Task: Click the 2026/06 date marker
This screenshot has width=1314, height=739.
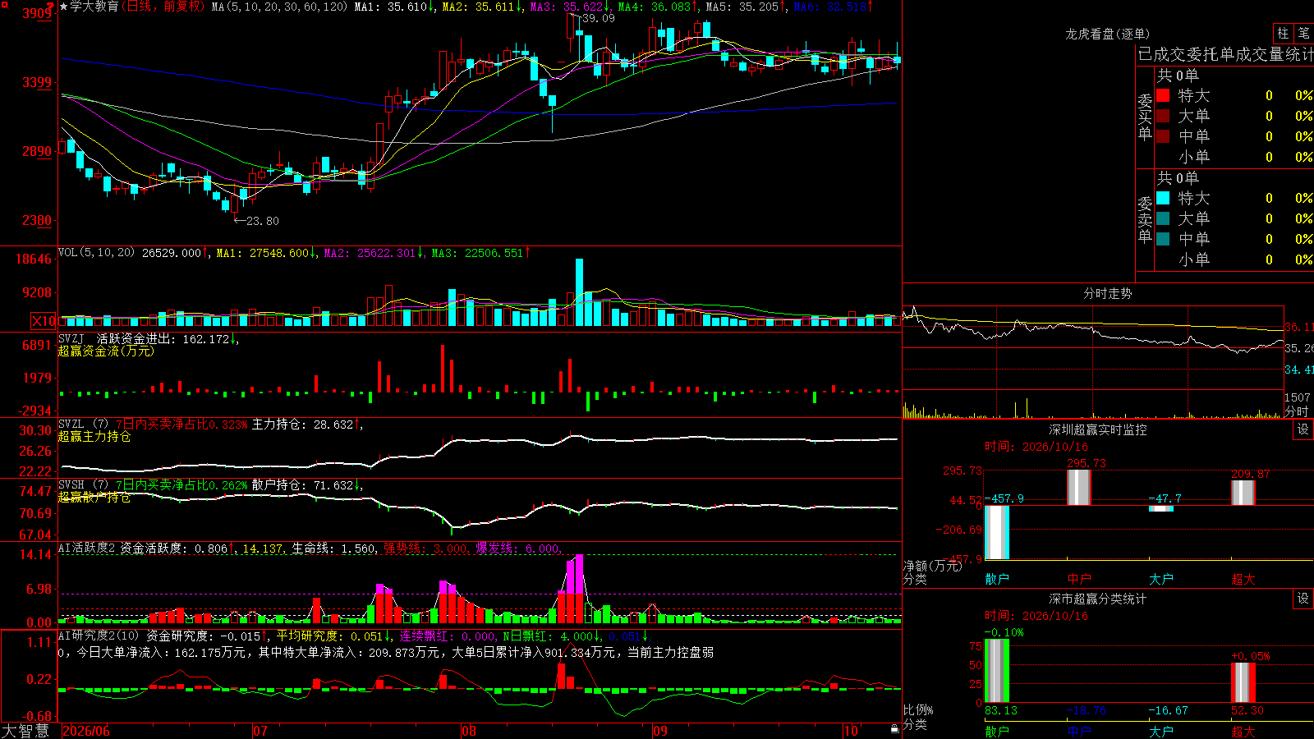Action: pos(86,731)
